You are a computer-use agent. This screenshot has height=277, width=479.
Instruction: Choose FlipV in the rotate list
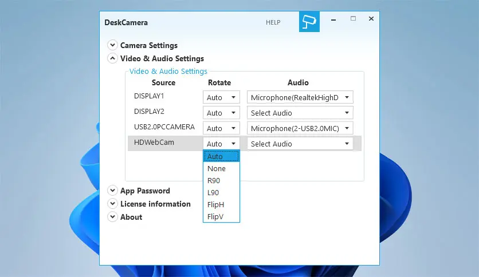[221, 216]
